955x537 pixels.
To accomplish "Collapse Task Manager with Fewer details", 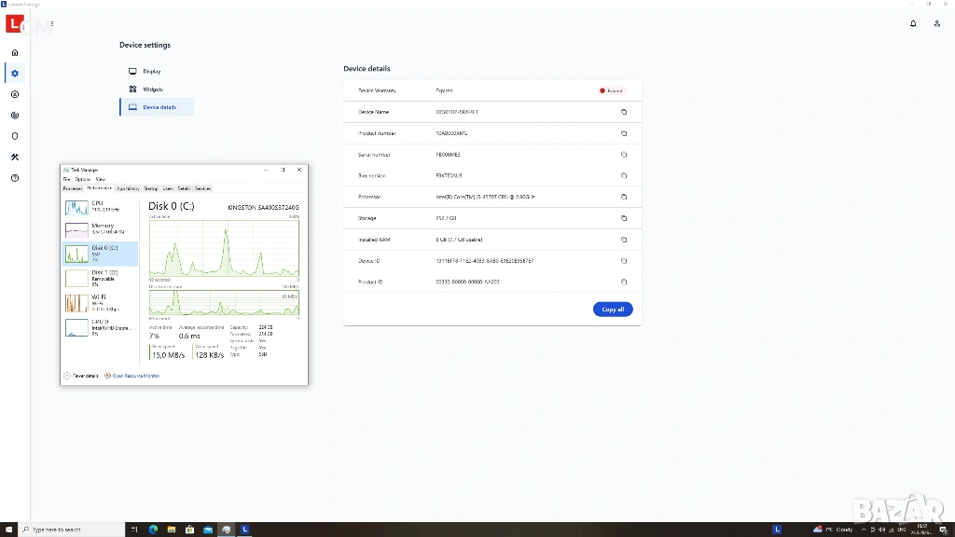I will point(81,376).
